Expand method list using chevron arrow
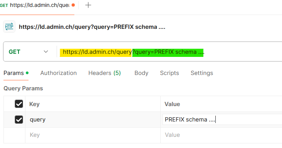This screenshot has width=282, height=148. click(46, 52)
